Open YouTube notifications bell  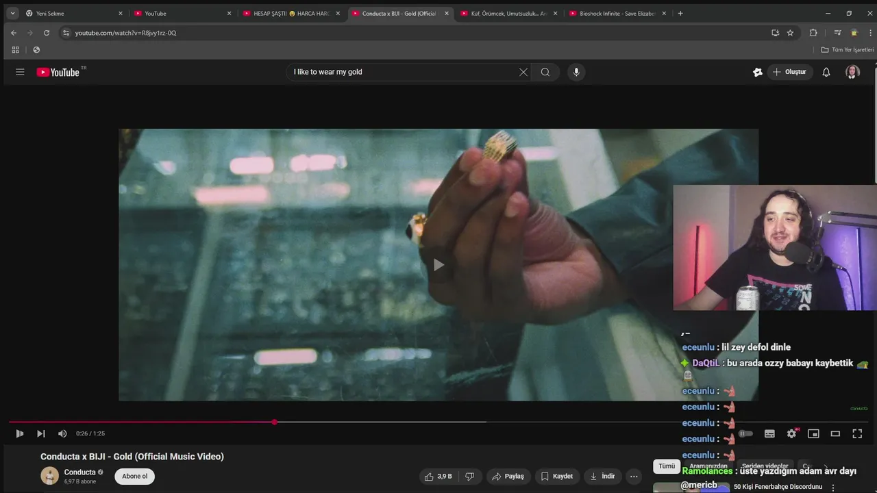(826, 72)
